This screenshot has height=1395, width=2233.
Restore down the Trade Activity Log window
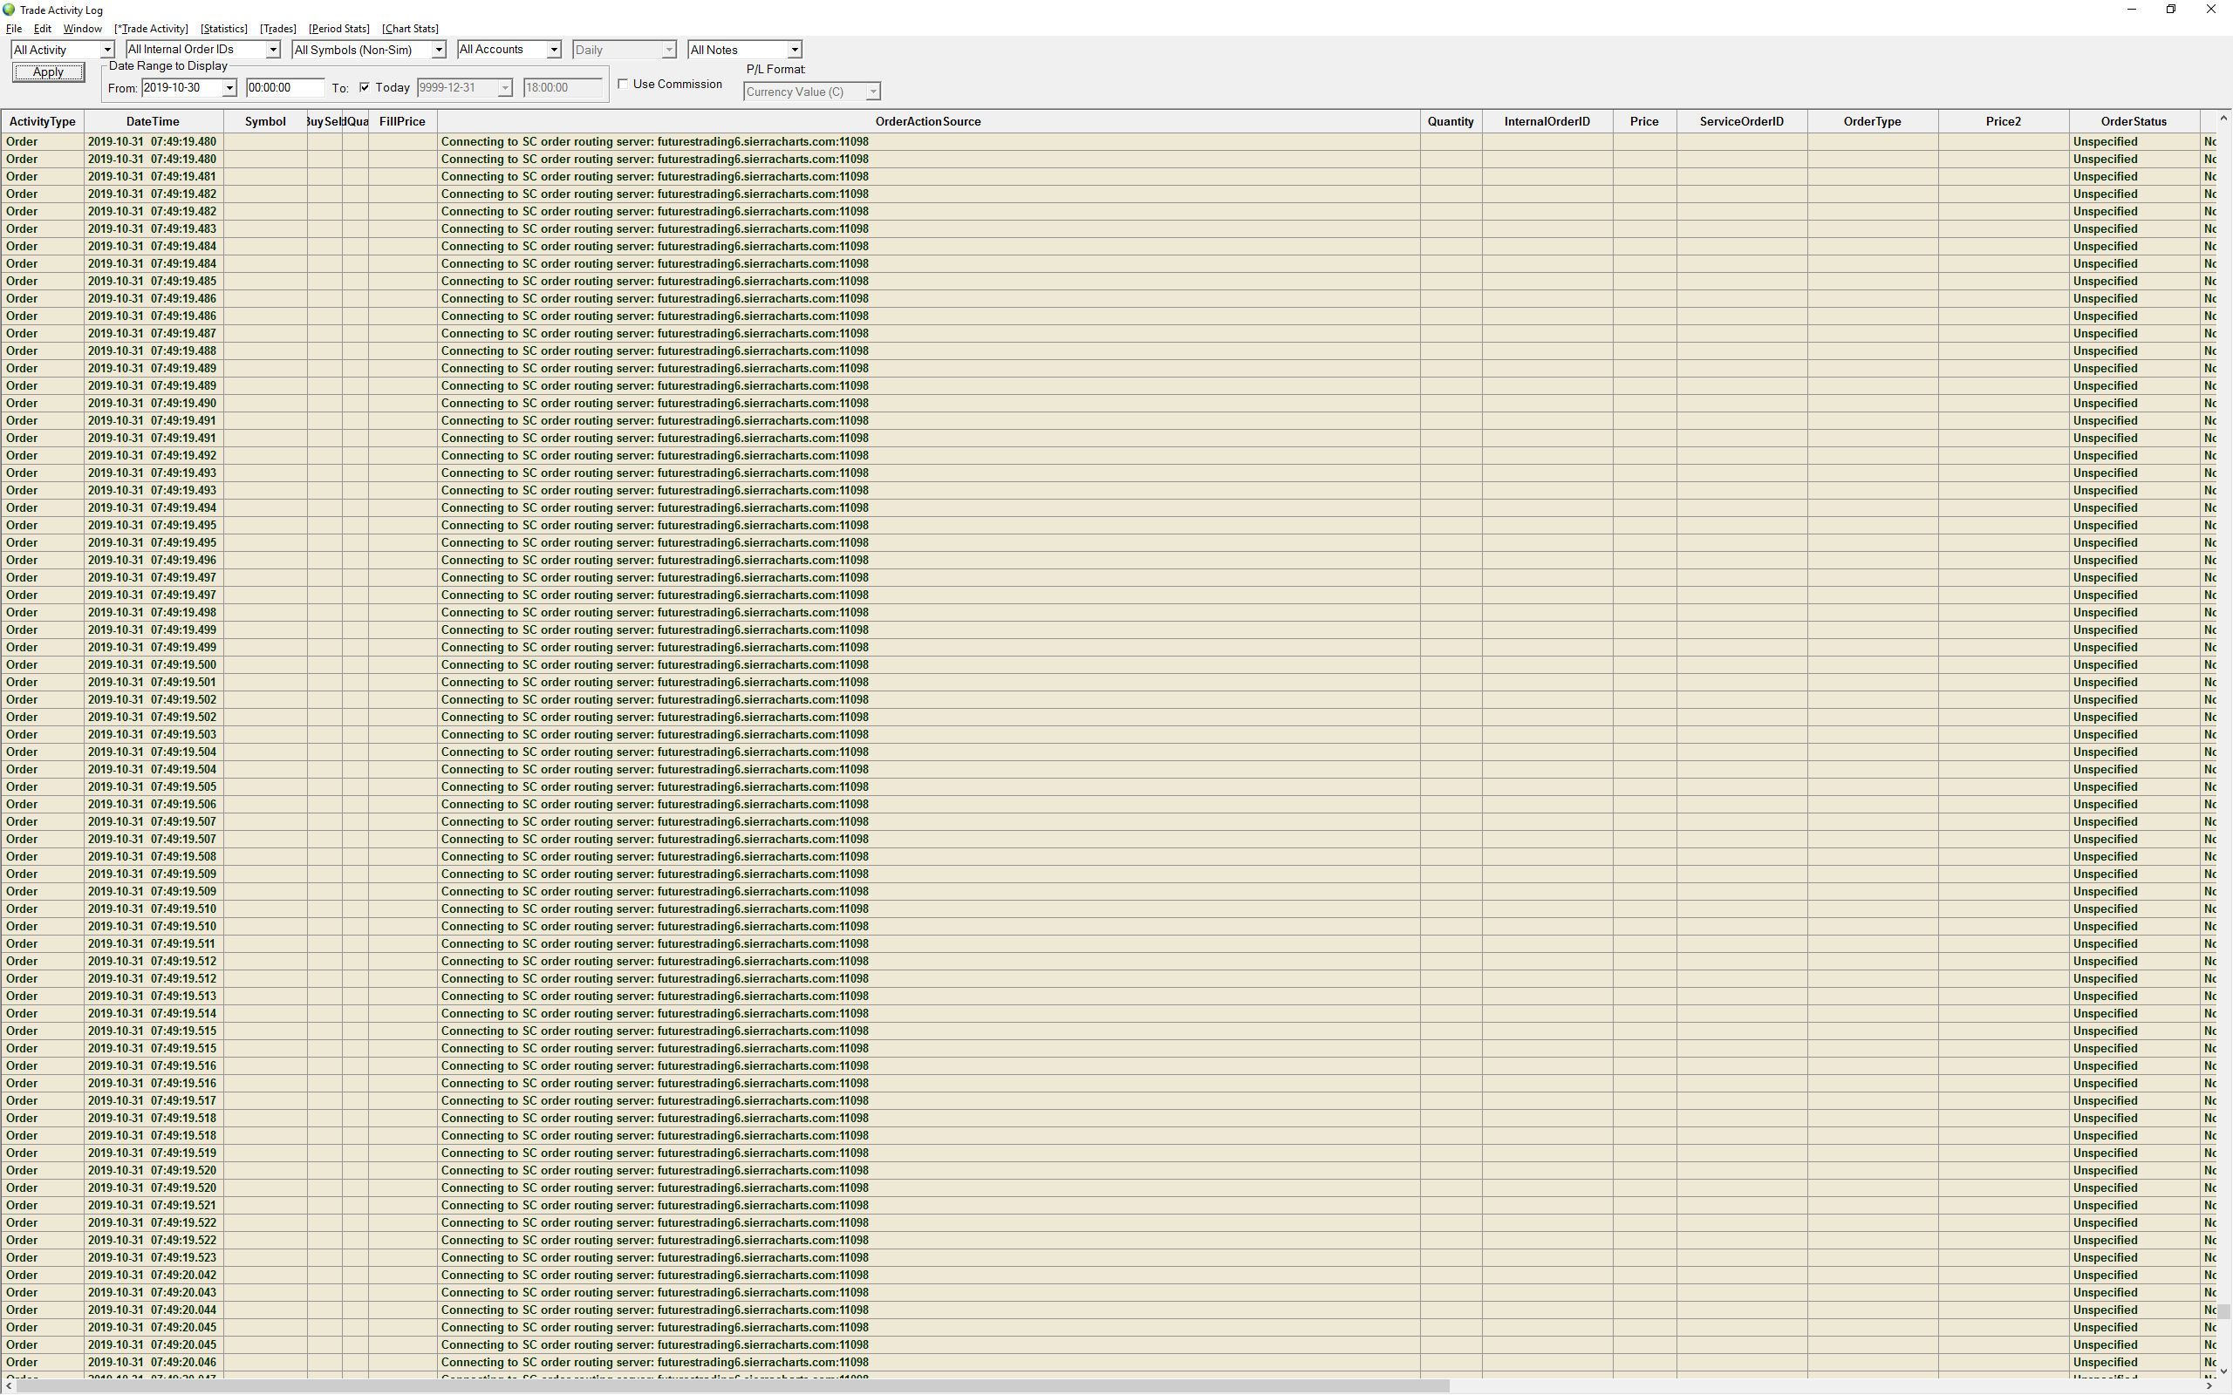pos(2171,10)
